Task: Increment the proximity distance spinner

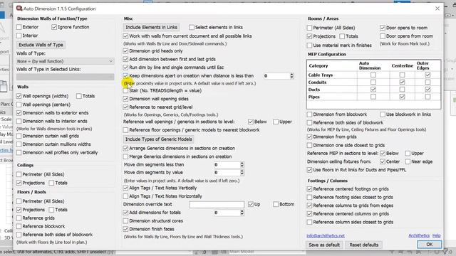Action: (291, 74)
